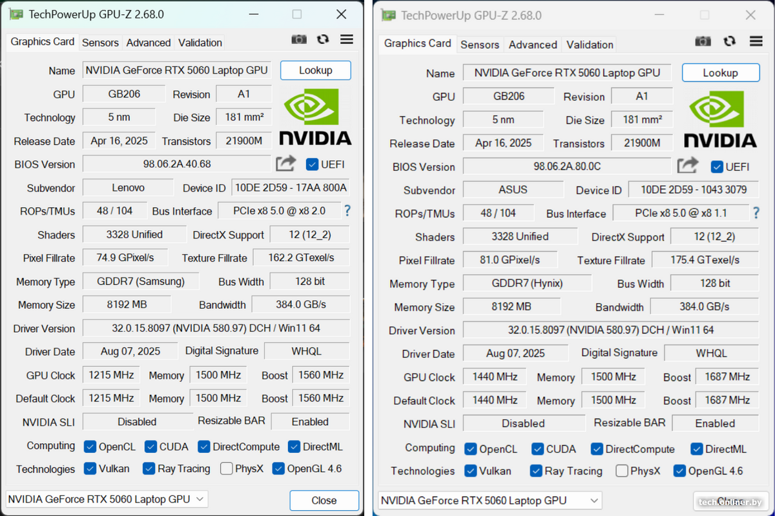Toggle DirectCompute checkbox in left window

pos(203,446)
